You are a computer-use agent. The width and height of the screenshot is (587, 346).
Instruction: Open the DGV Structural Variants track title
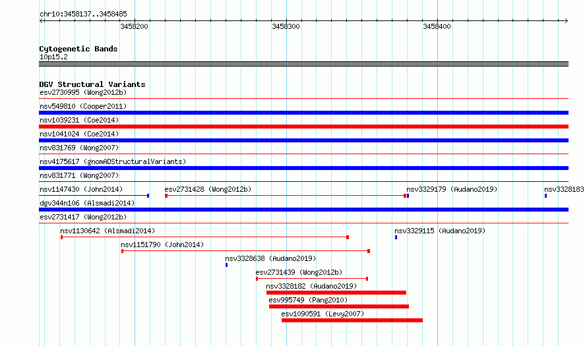click(92, 84)
